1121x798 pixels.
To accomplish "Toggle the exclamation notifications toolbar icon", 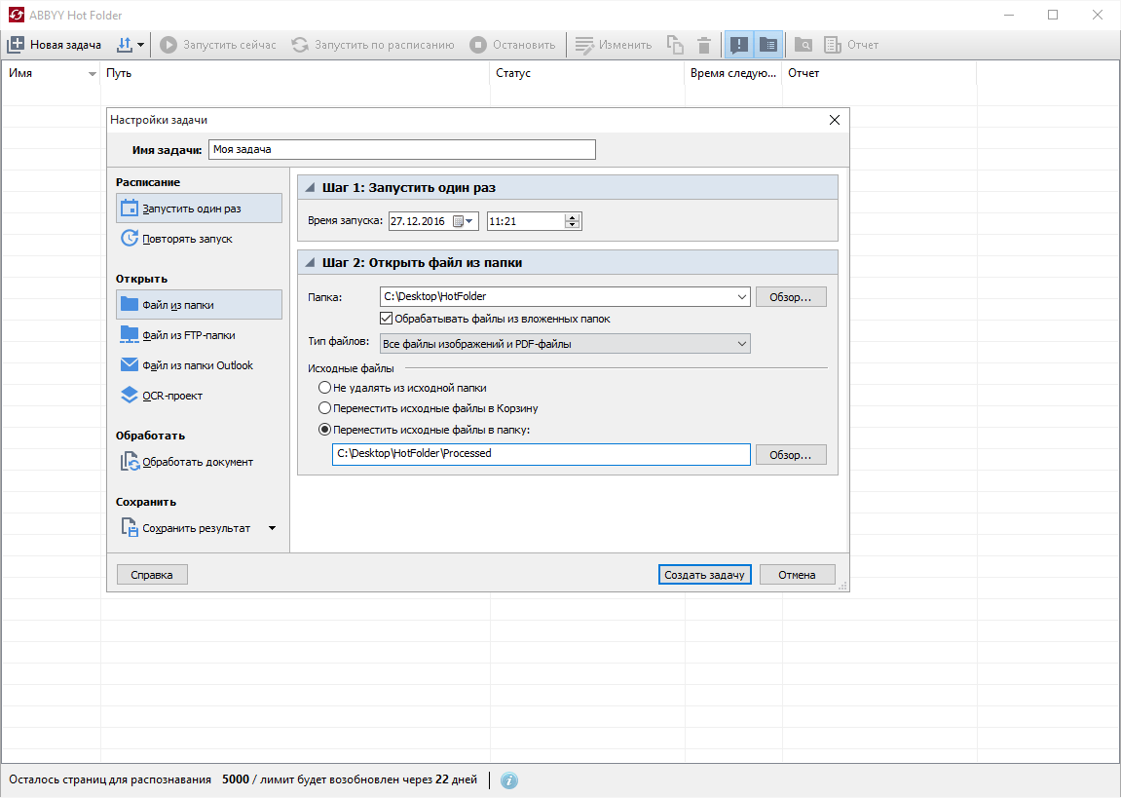I will tap(739, 45).
